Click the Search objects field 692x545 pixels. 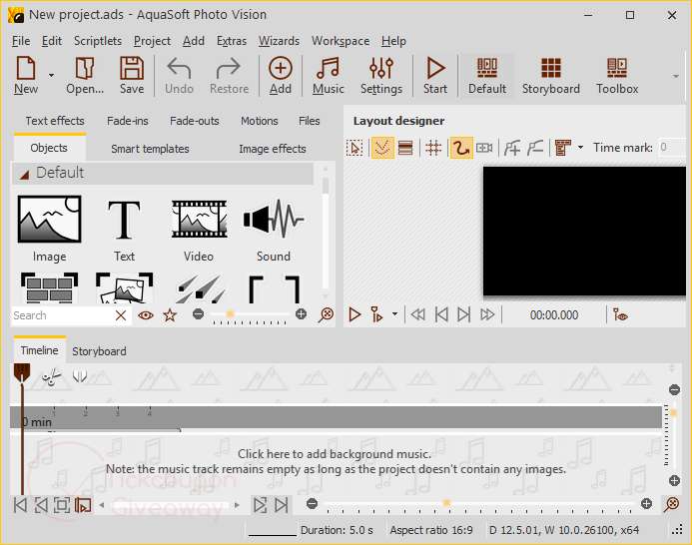click(x=62, y=315)
